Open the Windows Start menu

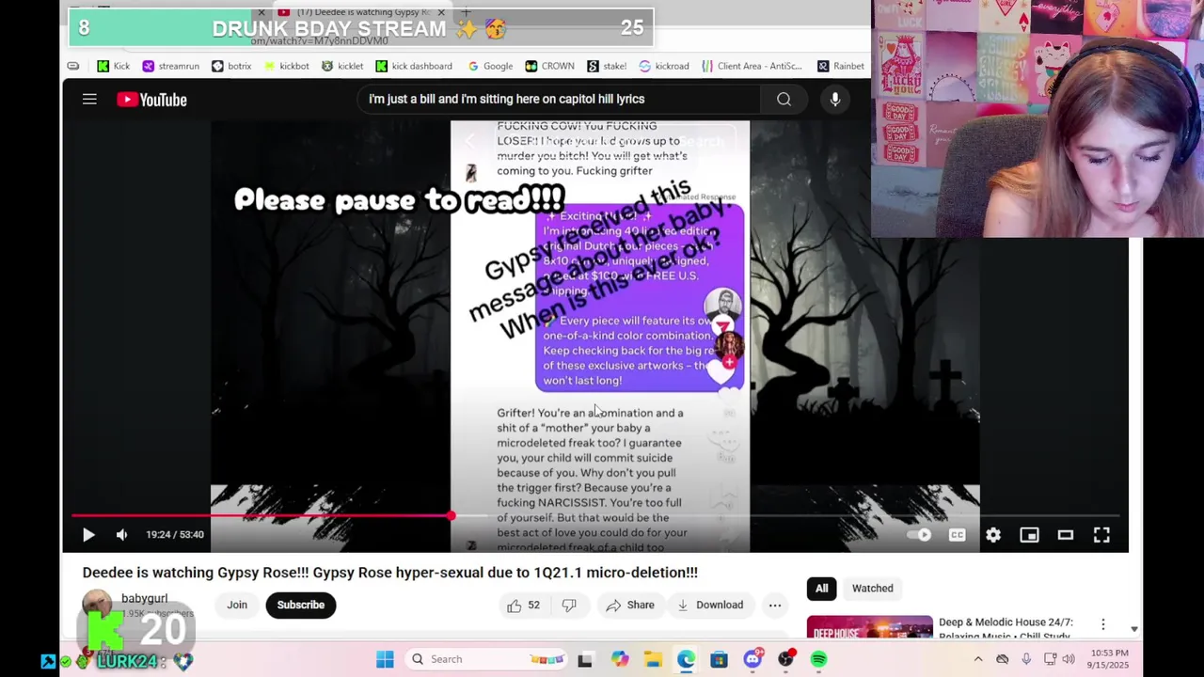385,659
